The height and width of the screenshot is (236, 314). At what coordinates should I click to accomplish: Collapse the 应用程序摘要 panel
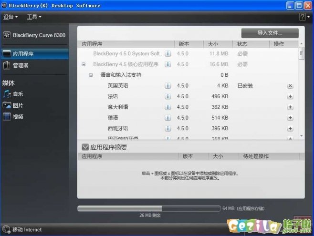tap(85, 147)
